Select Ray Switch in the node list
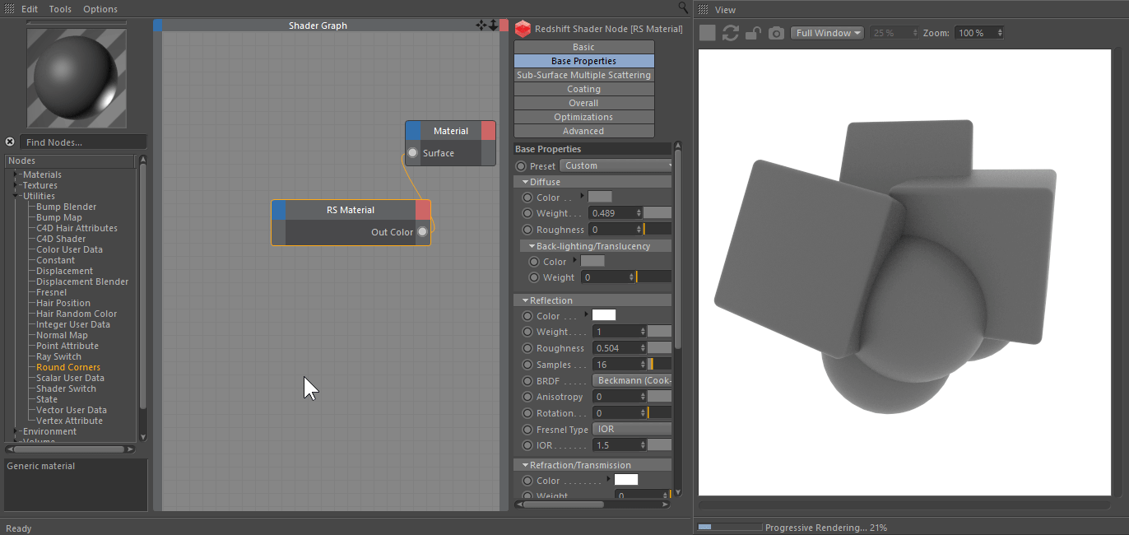 (58, 356)
